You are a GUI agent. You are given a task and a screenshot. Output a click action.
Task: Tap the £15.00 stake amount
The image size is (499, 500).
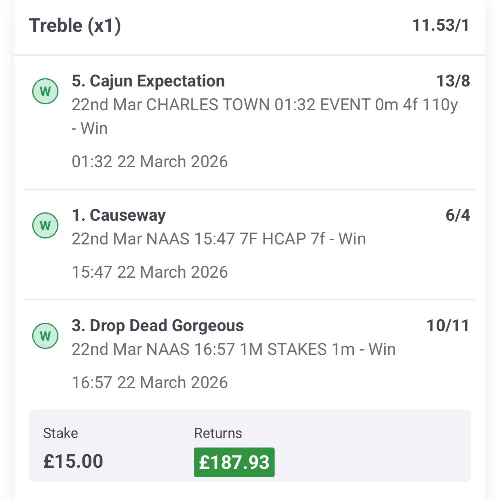point(73,461)
